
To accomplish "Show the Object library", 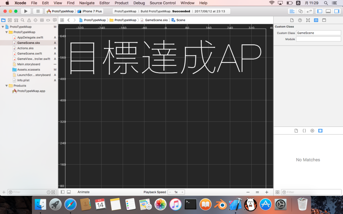I will coord(313,131).
